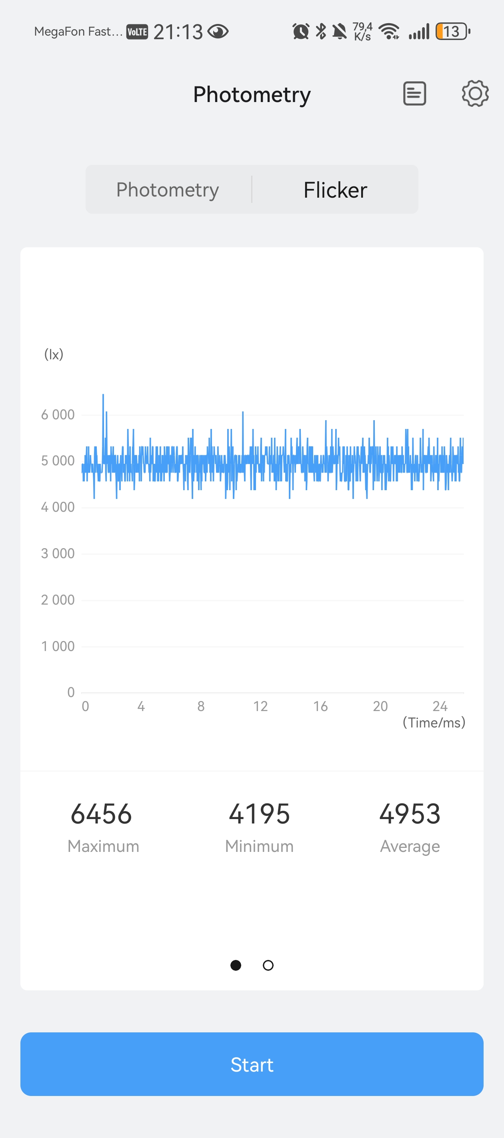Viewport: 504px width, 1138px height.
Task: Tap the cellular signal bars icon
Action: (x=419, y=32)
